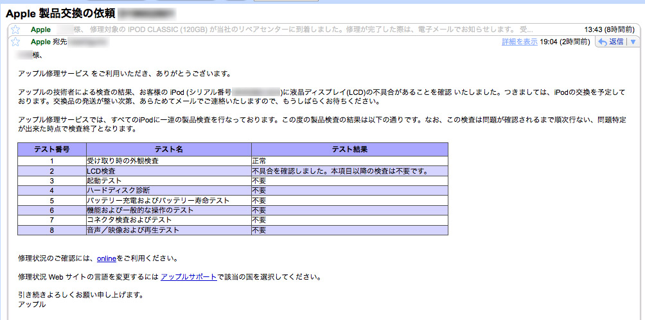Click test number 5 cell

pyautogui.click(x=52, y=201)
